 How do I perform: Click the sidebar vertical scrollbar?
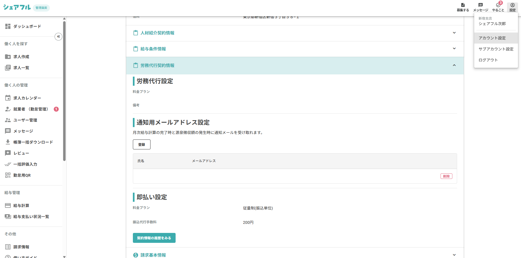coord(64,91)
